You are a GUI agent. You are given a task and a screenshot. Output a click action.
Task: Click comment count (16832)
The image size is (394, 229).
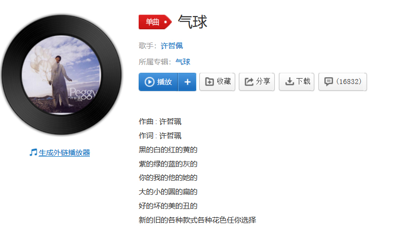click(349, 82)
